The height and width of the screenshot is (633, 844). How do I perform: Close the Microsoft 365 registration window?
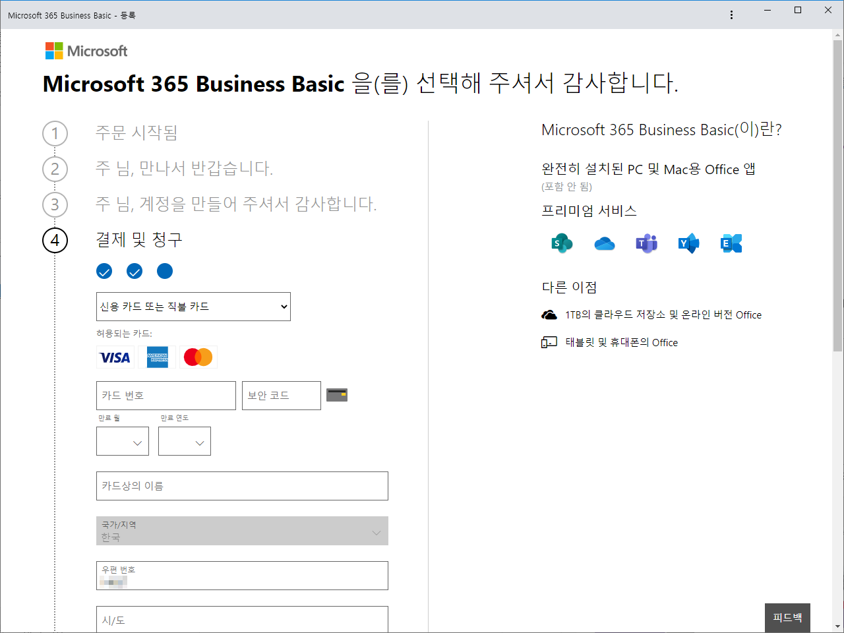828,10
